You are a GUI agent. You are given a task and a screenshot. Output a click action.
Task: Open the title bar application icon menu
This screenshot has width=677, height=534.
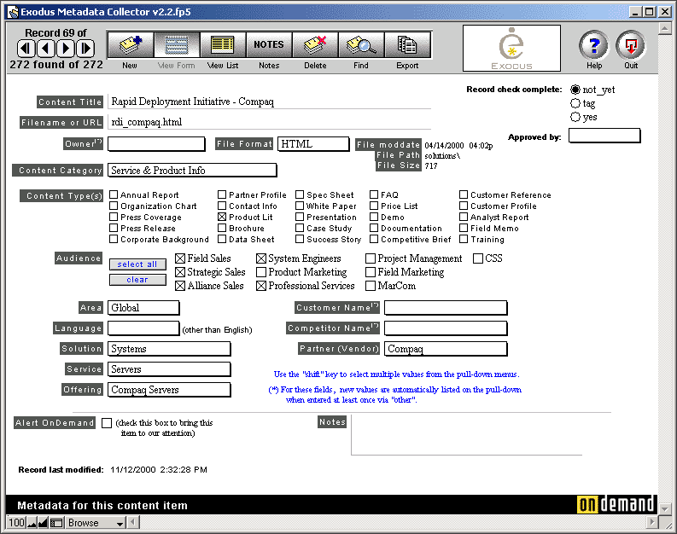[14, 12]
